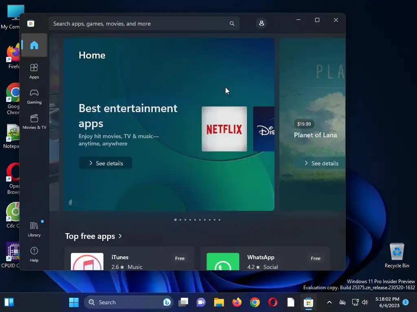Click the Microsoft Store logo icon
The width and height of the screenshot is (417, 312).
click(31, 23)
